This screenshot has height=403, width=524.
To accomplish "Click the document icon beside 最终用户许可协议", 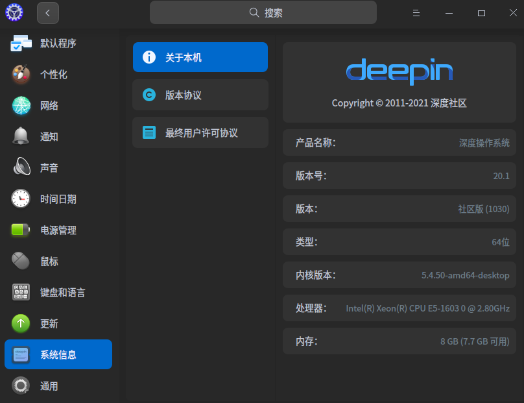I will (x=149, y=132).
